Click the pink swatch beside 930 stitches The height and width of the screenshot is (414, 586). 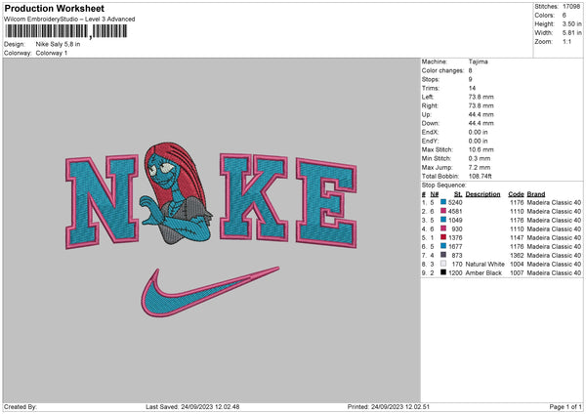click(443, 228)
